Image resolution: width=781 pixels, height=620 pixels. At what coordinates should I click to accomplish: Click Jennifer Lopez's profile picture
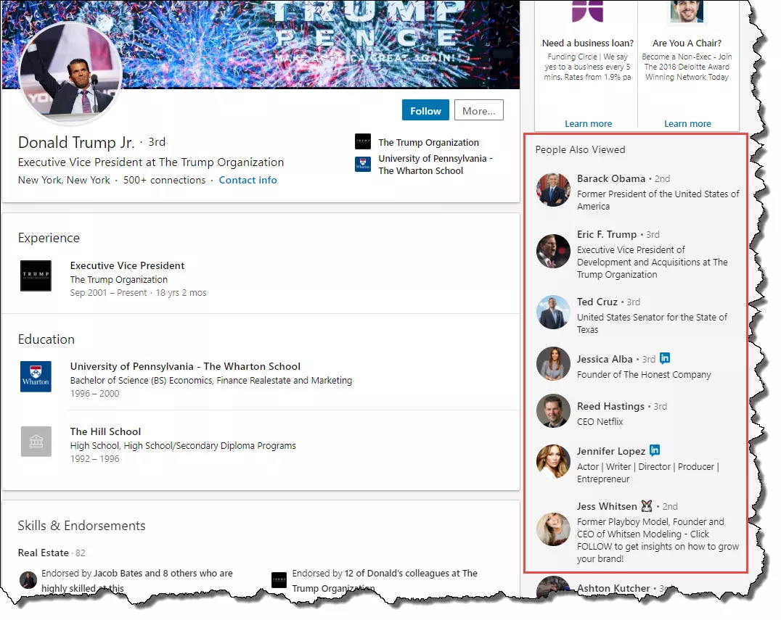pos(553,461)
